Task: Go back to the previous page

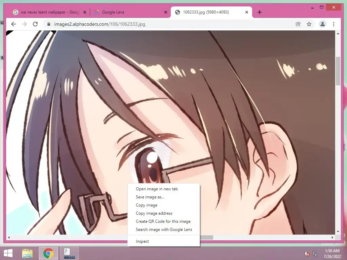Action: 14,24
